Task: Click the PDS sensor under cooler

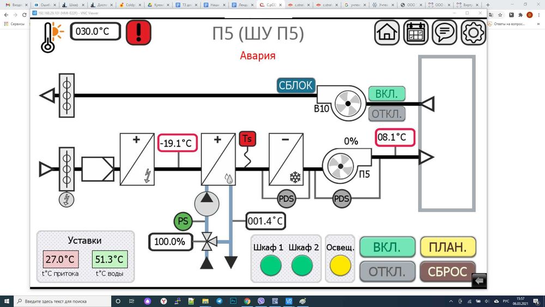Action: point(287,199)
